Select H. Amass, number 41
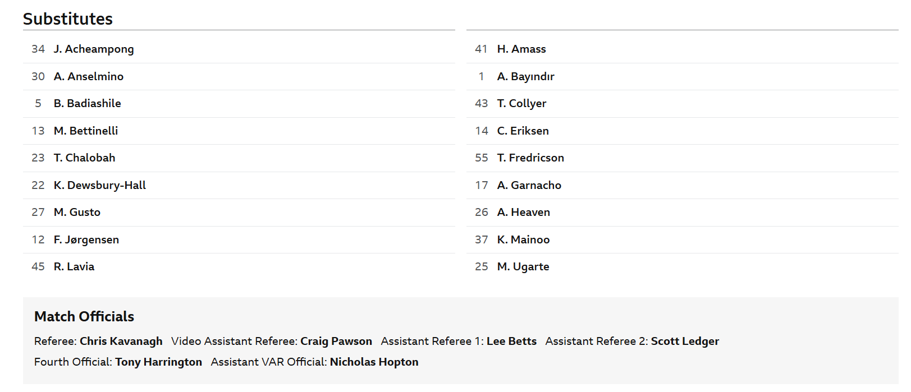This screenshot has height=392, width=911. point(521,49)
